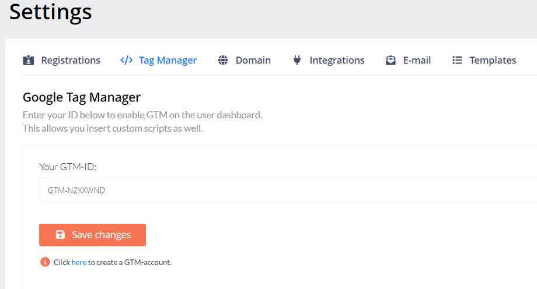Show the Templates tab

click(x=493, y=60)
